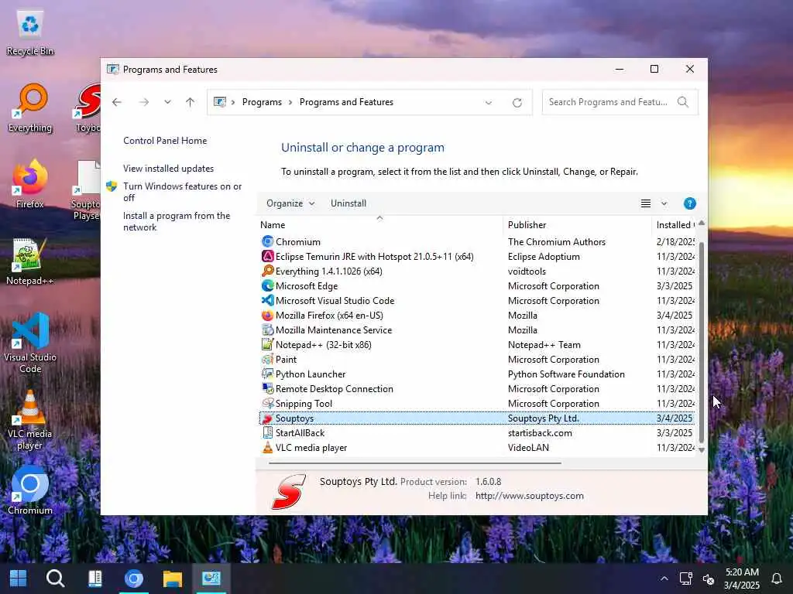Viewport: 793px width, 594px height.
Task: Click the horizontal scrollbar below the list
Action: [x=415, y=463]
